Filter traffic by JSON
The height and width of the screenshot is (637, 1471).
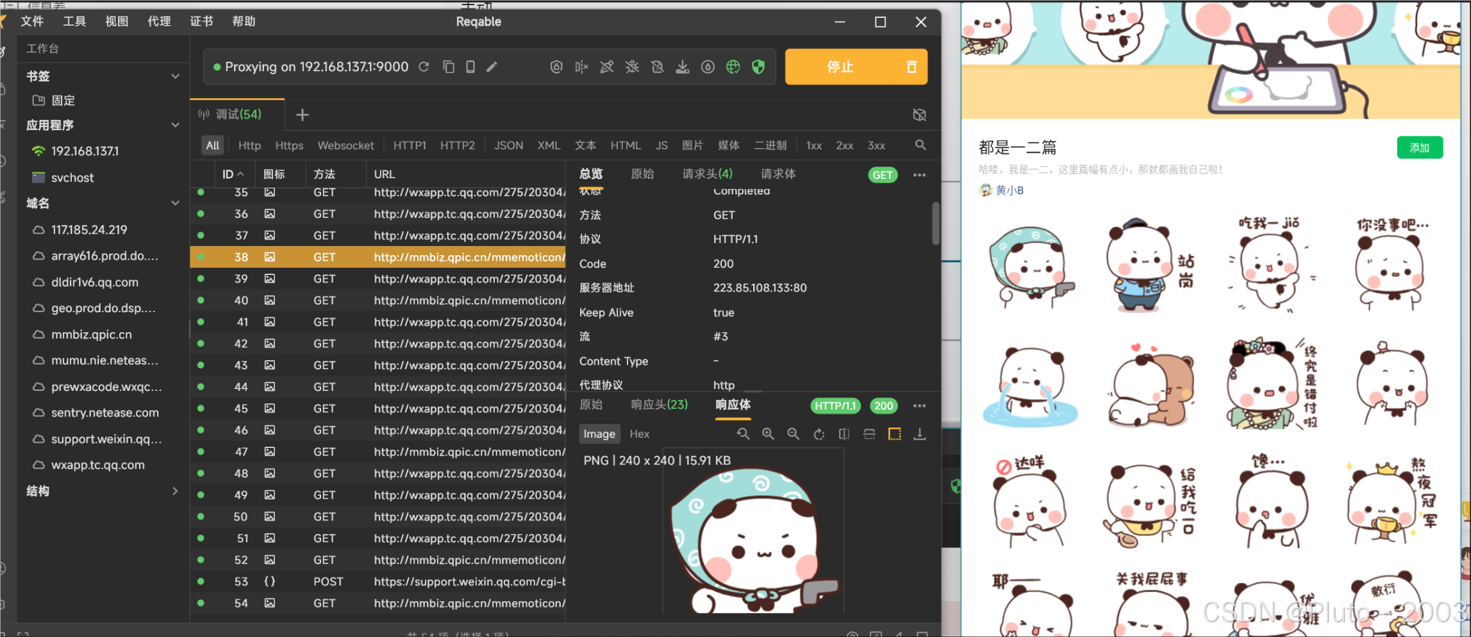[508, 145]
